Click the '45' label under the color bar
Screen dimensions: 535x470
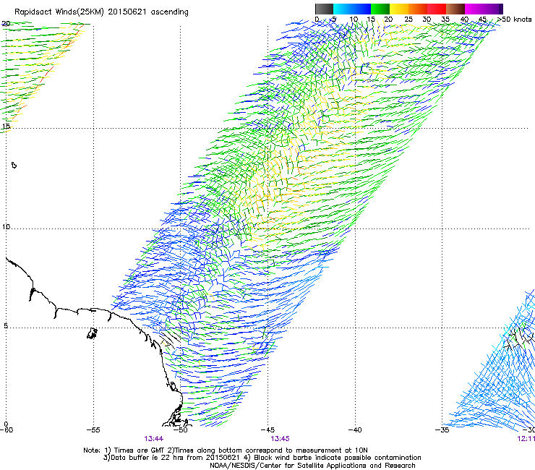(482, 20)
